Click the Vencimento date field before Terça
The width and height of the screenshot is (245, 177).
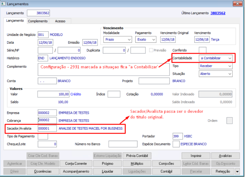point(202,39)
